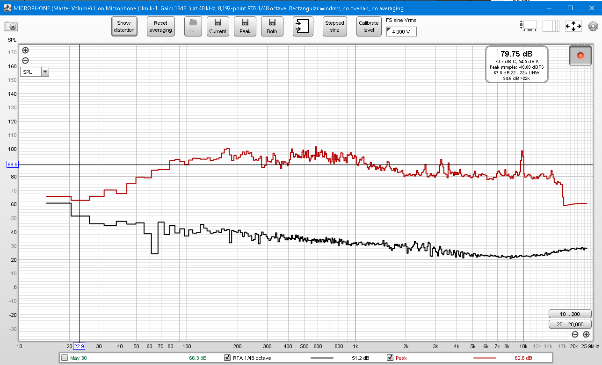This screenshot has width=602, height=365.
Task: Click the 22.9 cursor frequency label
Action: (79, 346)
